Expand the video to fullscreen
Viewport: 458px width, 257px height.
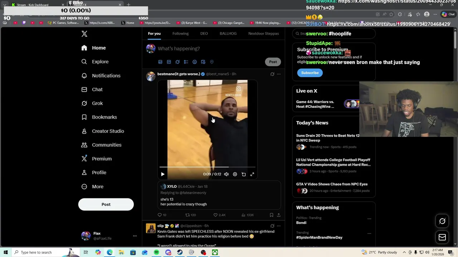(x=252, y=174)
